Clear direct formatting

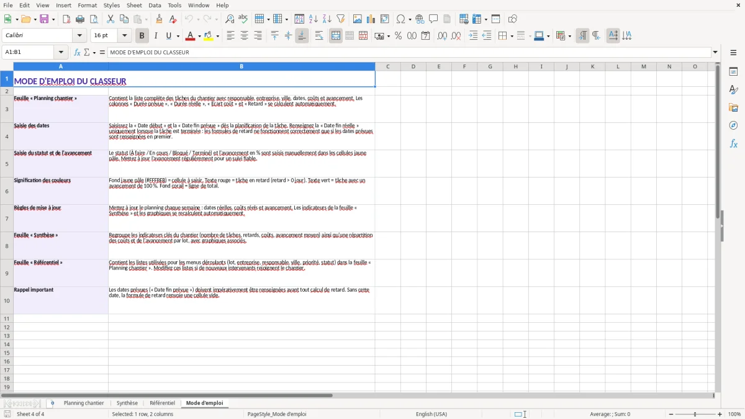(173, 19)
